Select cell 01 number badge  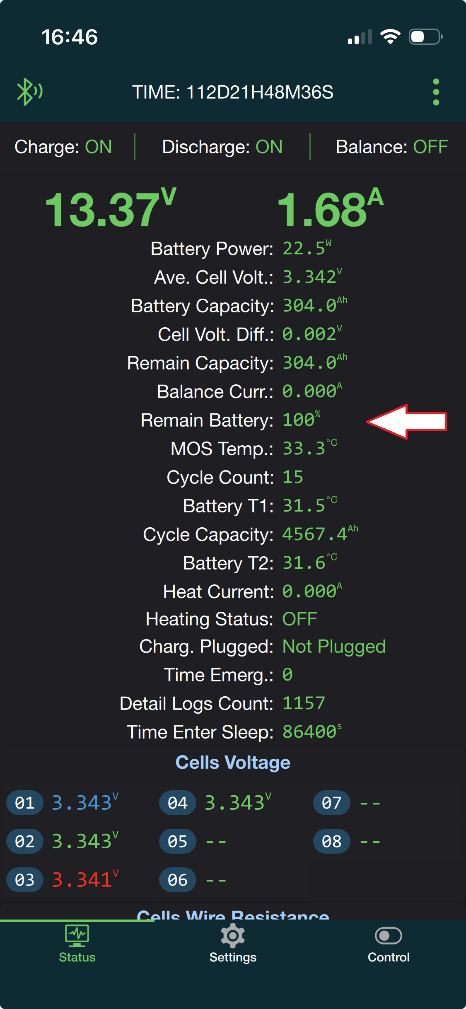tap(25, 803)
